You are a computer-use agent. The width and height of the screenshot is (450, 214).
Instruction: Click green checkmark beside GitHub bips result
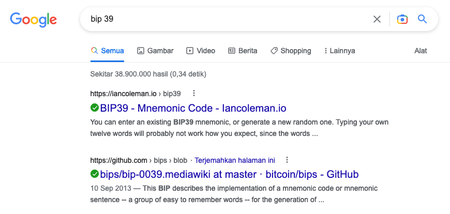(95, 174)
